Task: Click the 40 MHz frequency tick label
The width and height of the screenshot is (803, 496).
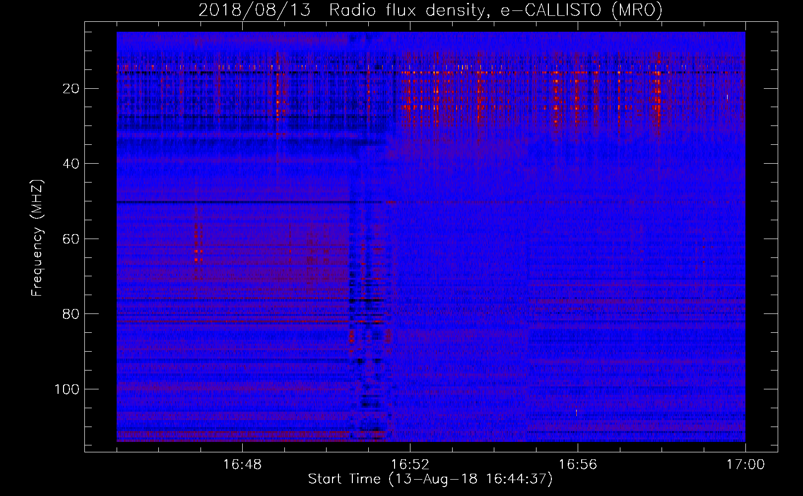Action: (71, 164)
